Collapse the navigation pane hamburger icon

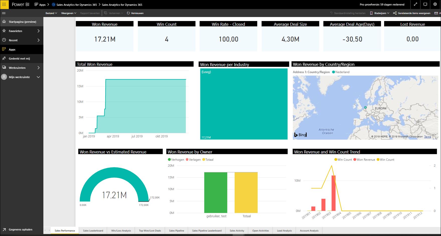[4, 13]
